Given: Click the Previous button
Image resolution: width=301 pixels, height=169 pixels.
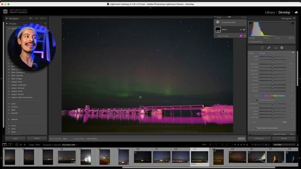Looking at the screenshot, I should tap(259, 138).
